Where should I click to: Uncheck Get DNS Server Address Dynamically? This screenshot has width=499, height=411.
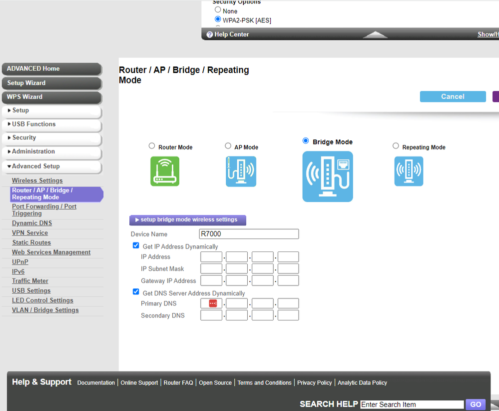[135, 291]
